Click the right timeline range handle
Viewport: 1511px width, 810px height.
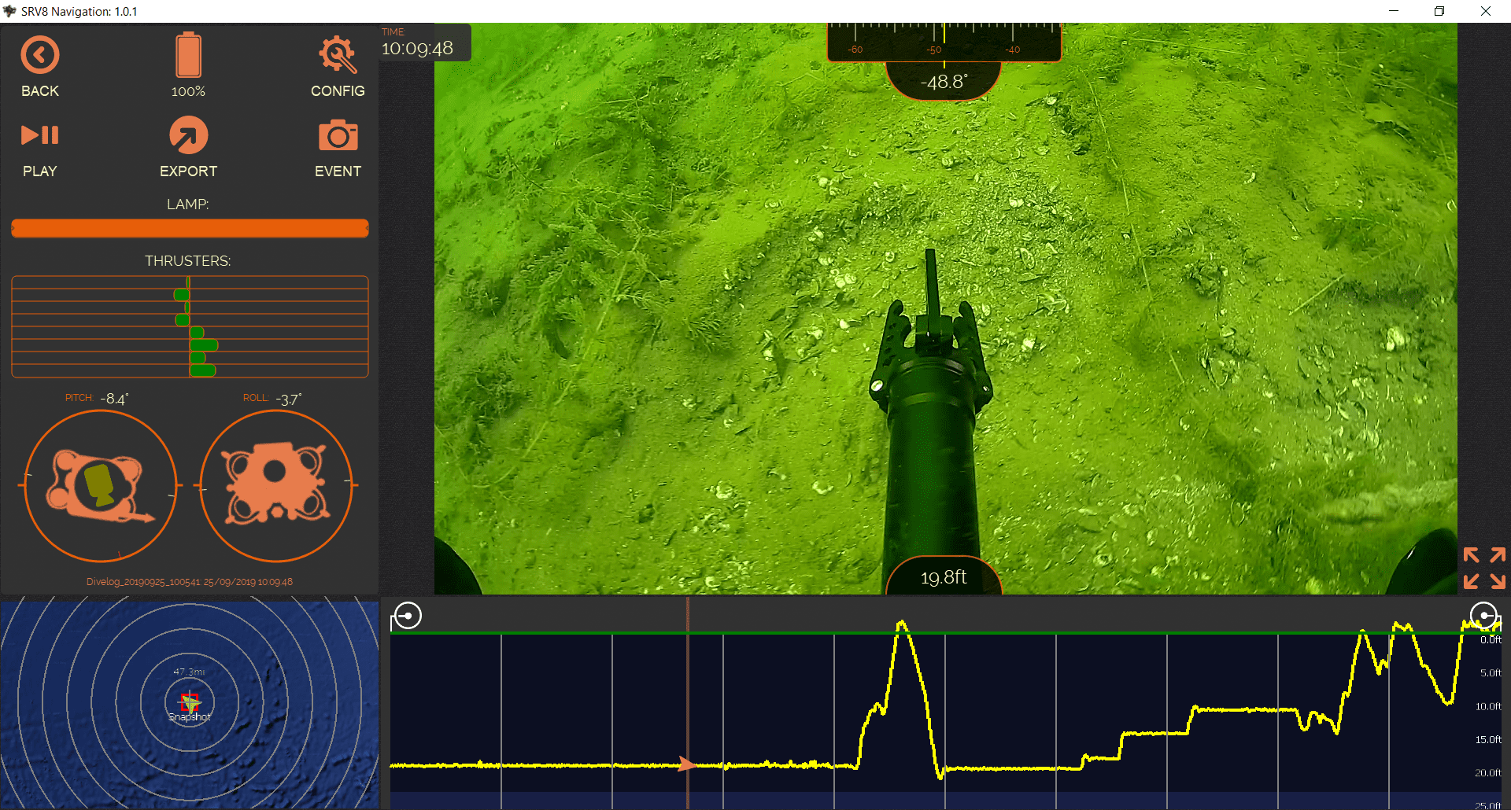pyautogui.click(x=1484, y=615)
